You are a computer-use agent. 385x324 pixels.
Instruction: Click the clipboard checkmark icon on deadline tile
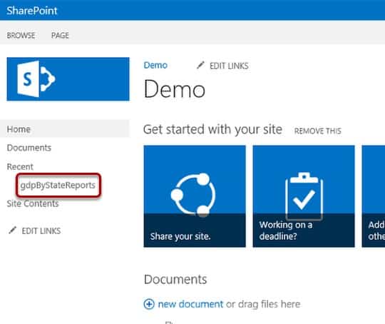tap(304, 196)
